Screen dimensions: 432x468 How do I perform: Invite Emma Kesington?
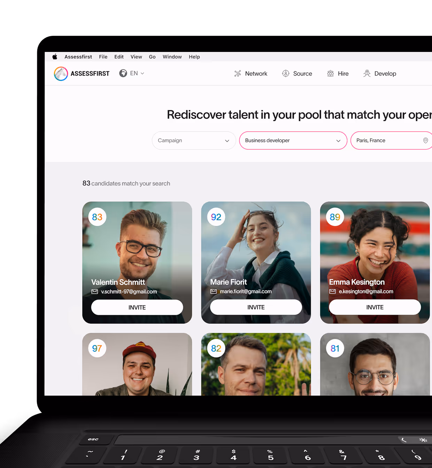(x=375, y=307)
